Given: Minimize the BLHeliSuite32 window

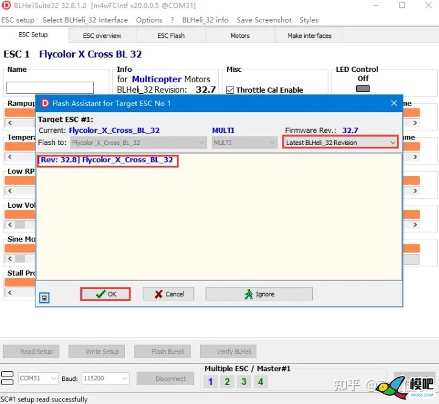Looking at the screenshot, I should tap(376, 5).
